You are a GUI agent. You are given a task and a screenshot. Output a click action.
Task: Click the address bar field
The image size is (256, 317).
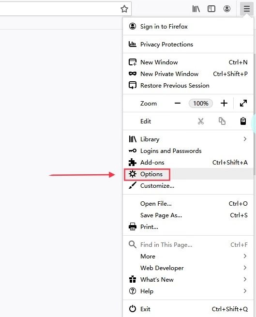click(59, 9)
